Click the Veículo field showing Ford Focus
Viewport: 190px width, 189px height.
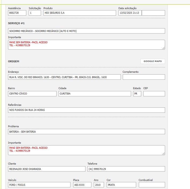click(39, 185)
